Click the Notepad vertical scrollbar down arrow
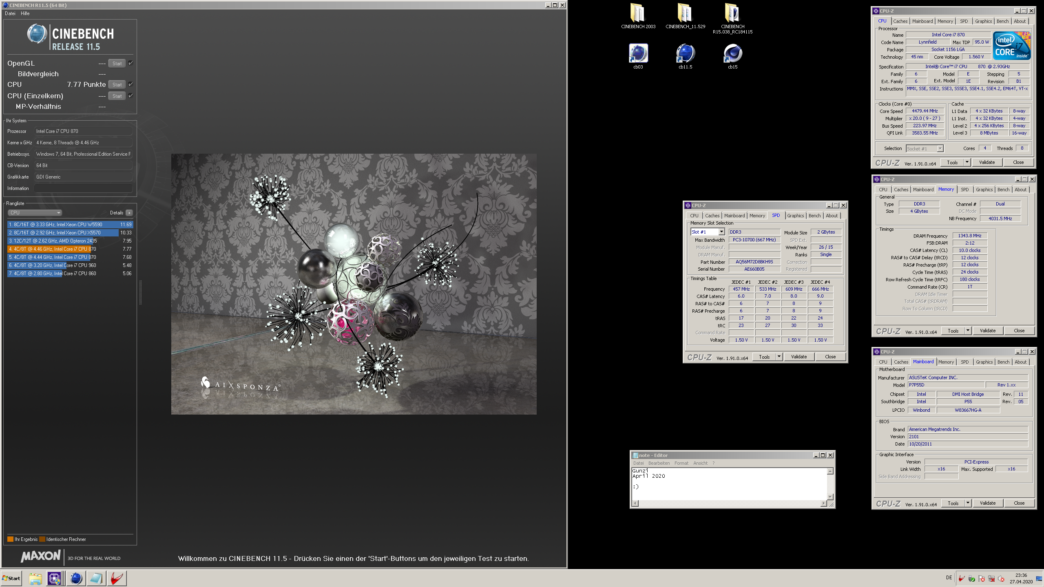 pyautogui.click(x=830, y=497)
